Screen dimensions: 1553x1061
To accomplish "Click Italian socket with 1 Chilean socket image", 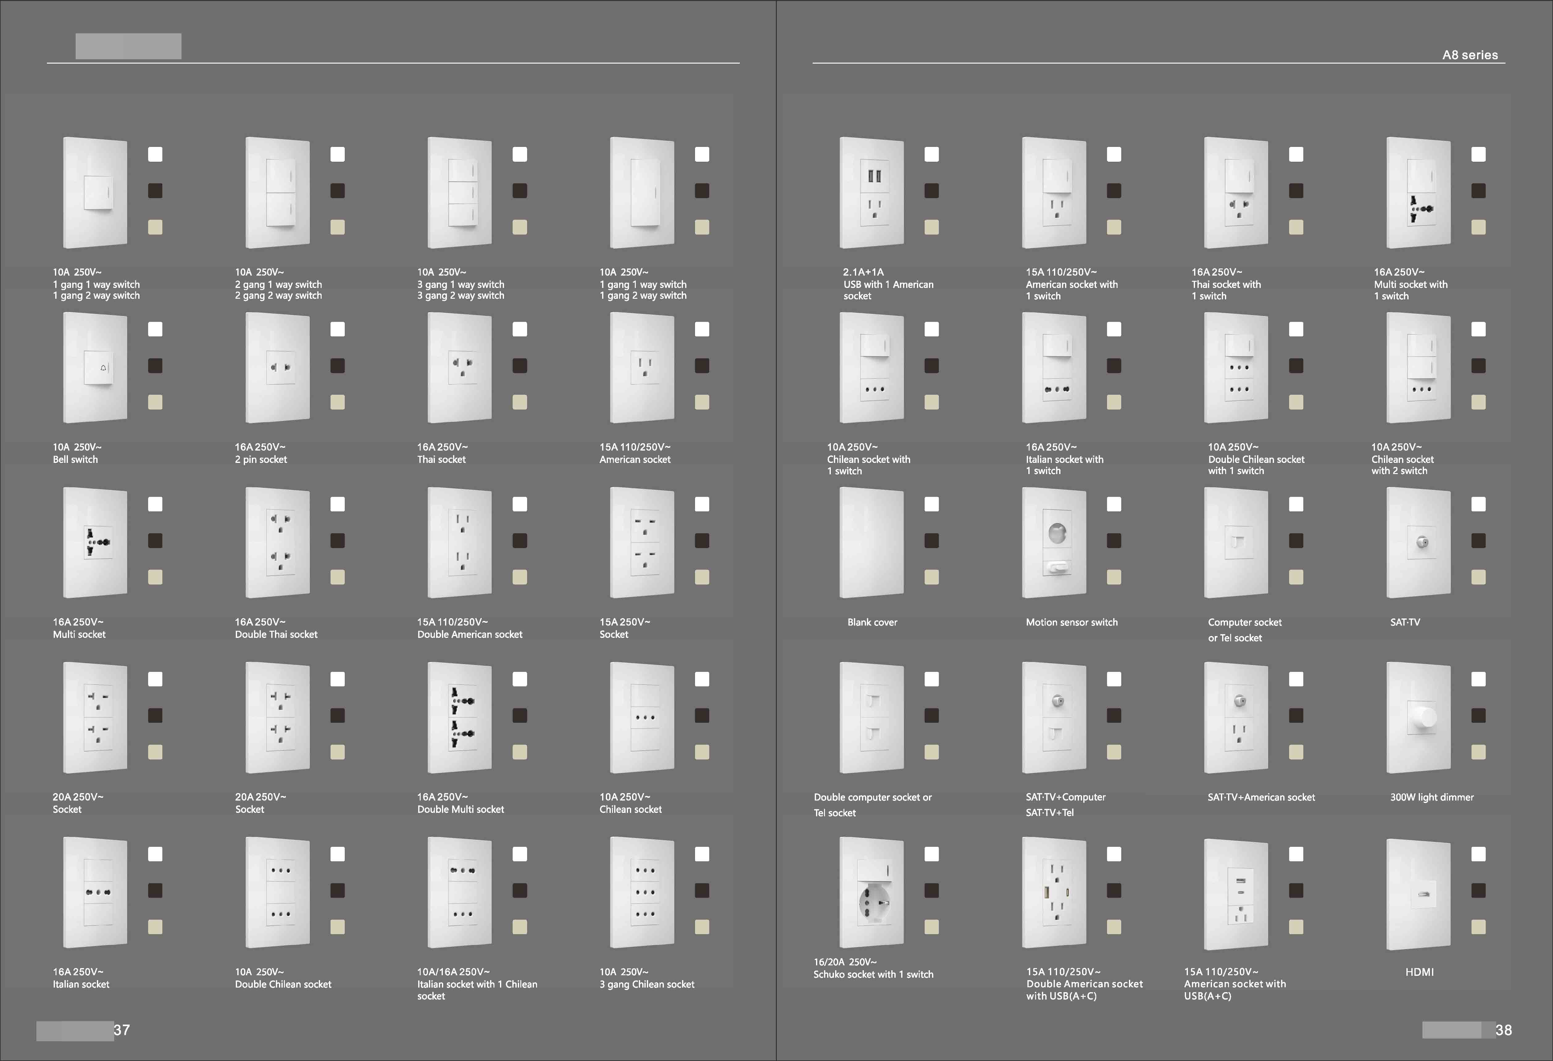I will 460,892.
